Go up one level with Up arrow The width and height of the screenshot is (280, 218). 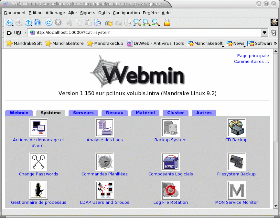(x=28, y=23)
